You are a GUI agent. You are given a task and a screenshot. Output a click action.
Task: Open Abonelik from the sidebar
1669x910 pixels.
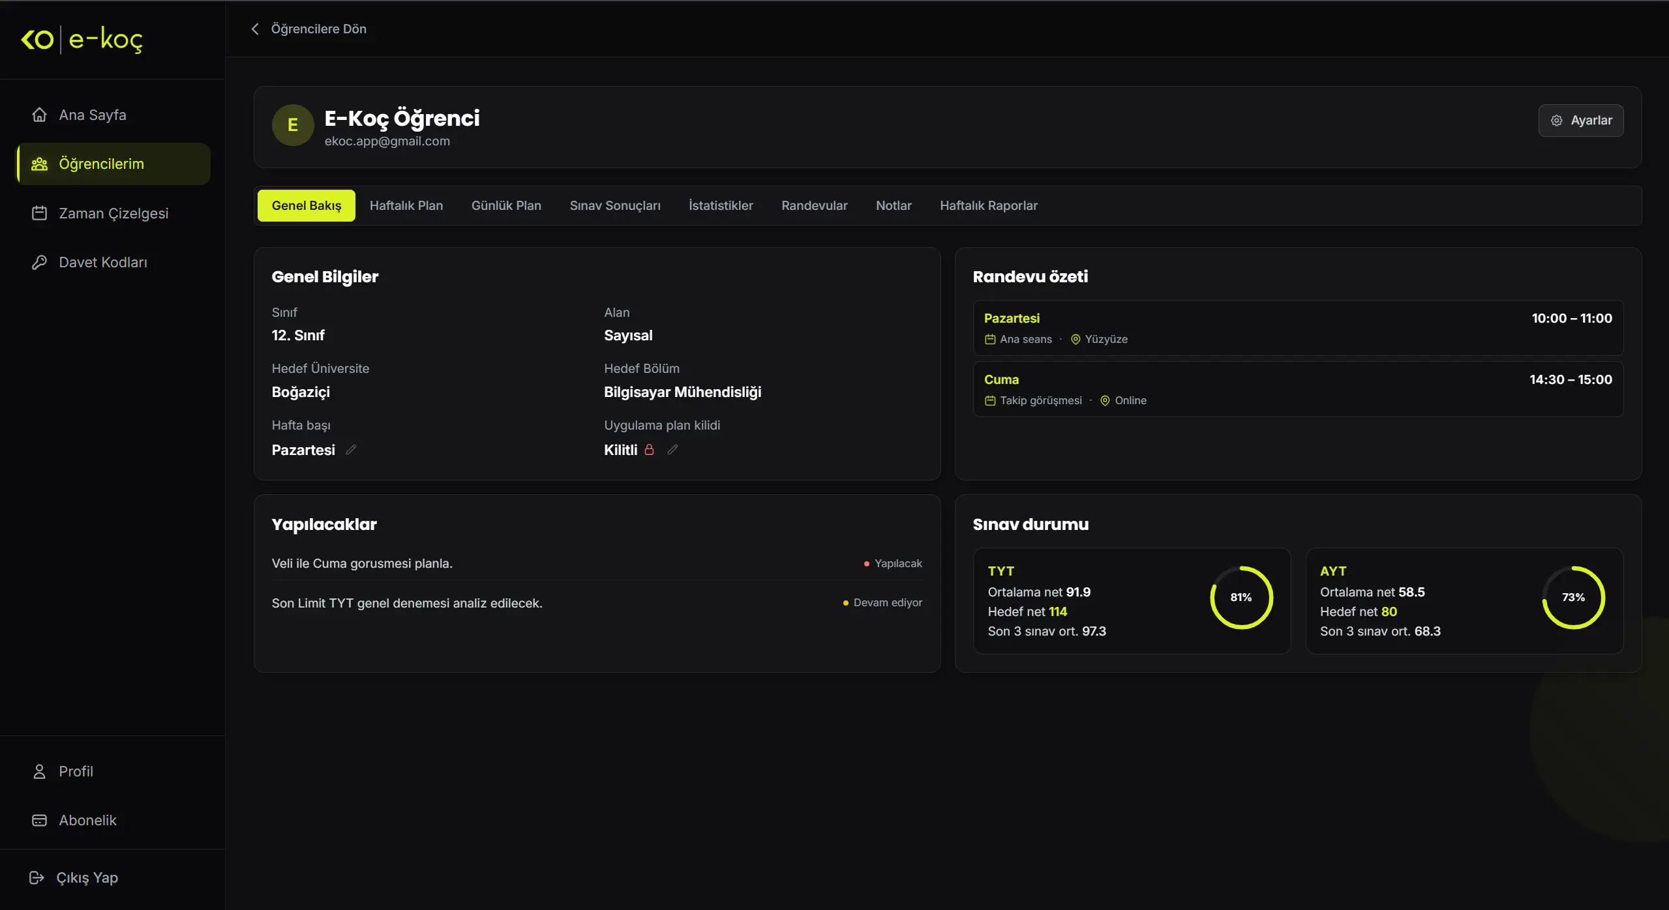[113, 820]
